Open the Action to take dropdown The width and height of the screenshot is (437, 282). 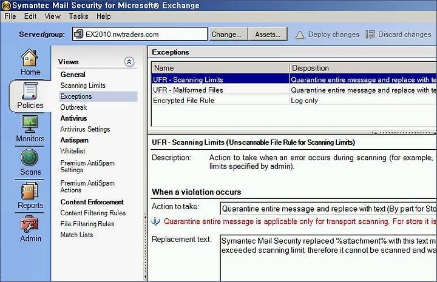click(328, 209)
